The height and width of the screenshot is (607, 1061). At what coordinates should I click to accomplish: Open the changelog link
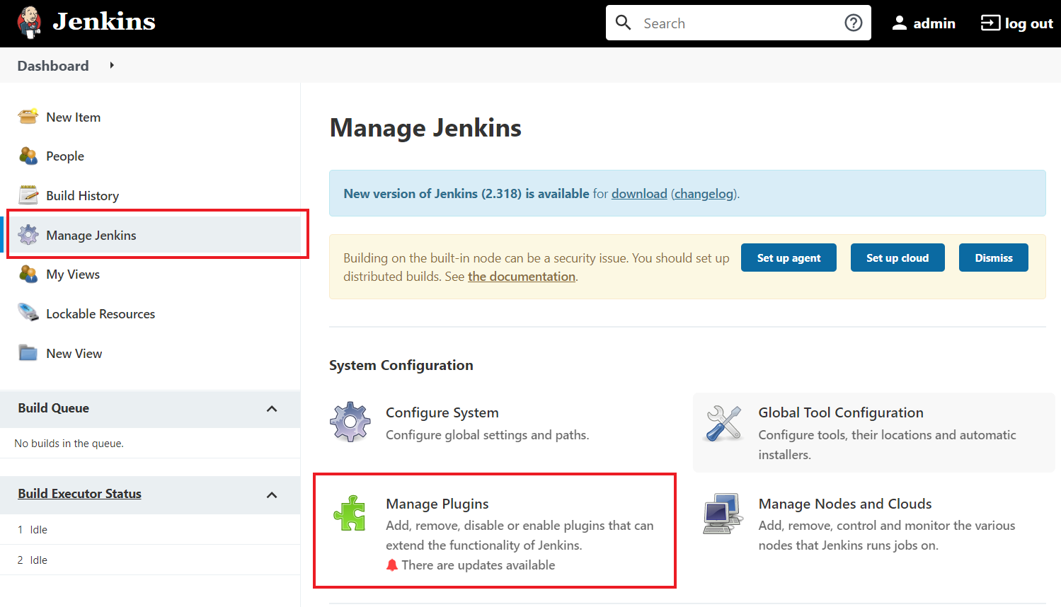click(x=704, y=194)
